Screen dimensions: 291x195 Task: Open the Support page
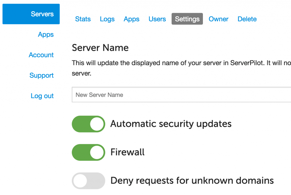41,75
